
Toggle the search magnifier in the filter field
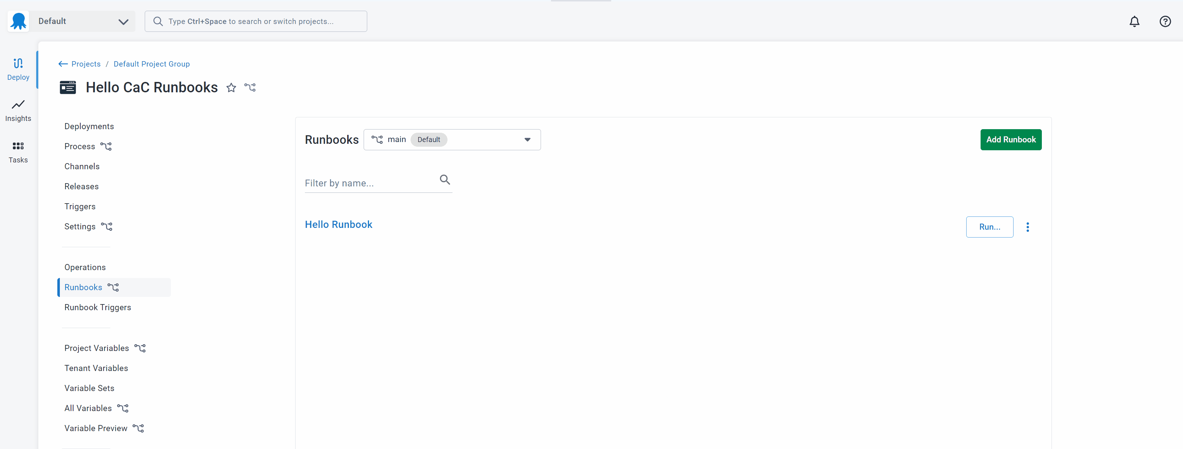(444, 180)
